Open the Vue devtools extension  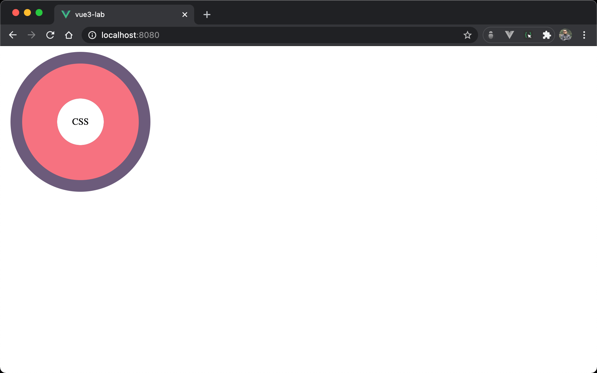509,35
